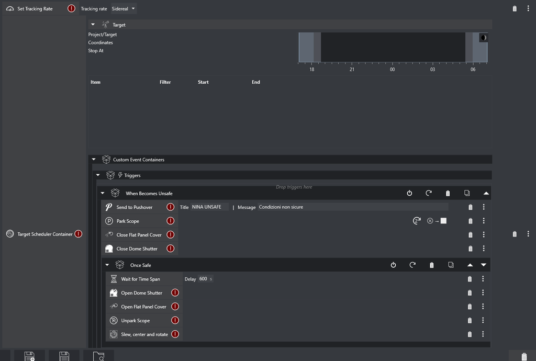The image size is (536, 361).
Task: Click the Open Dome Shutter warning indicator
Action: (175, 292)
